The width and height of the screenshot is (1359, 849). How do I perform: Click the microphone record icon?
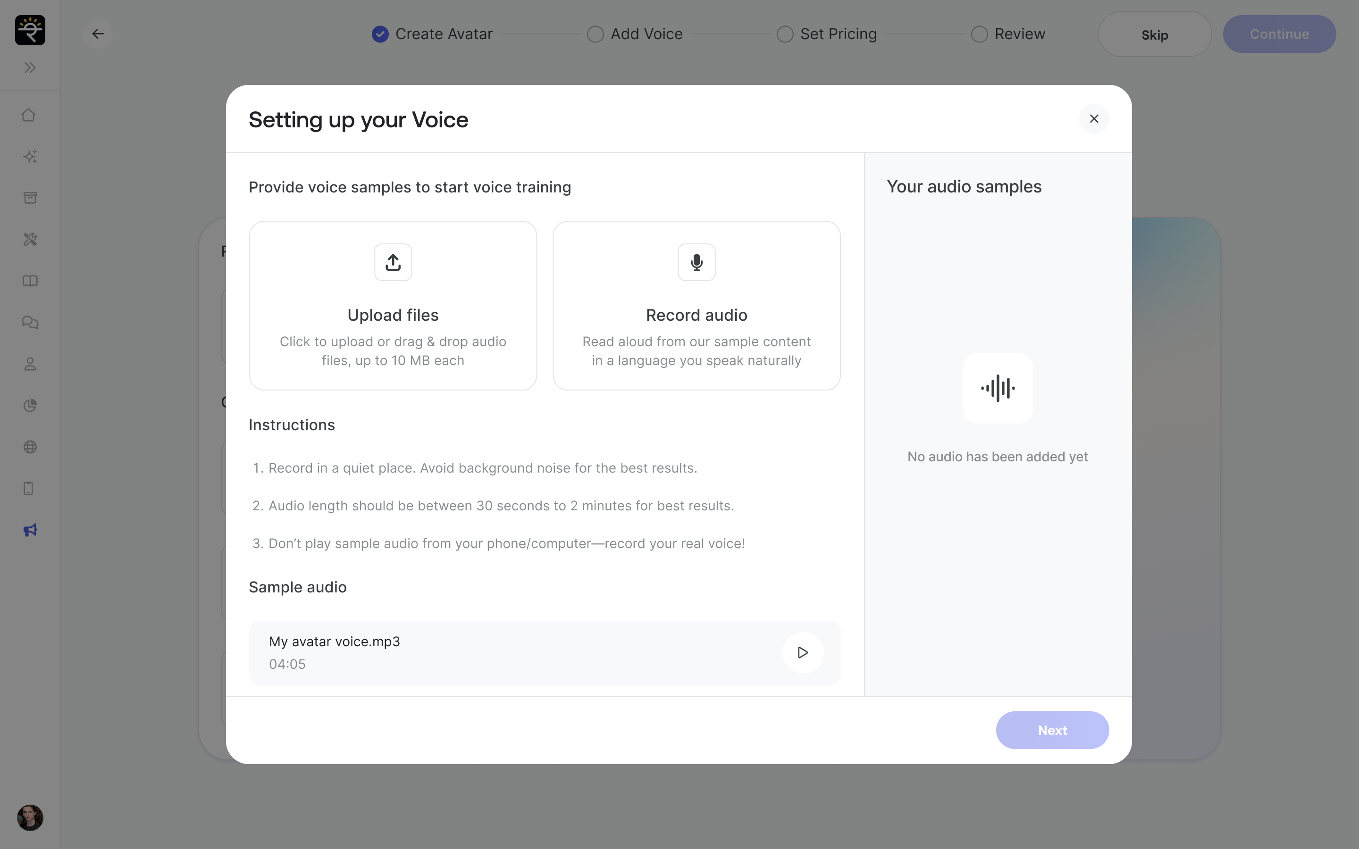tap(696, 262)
